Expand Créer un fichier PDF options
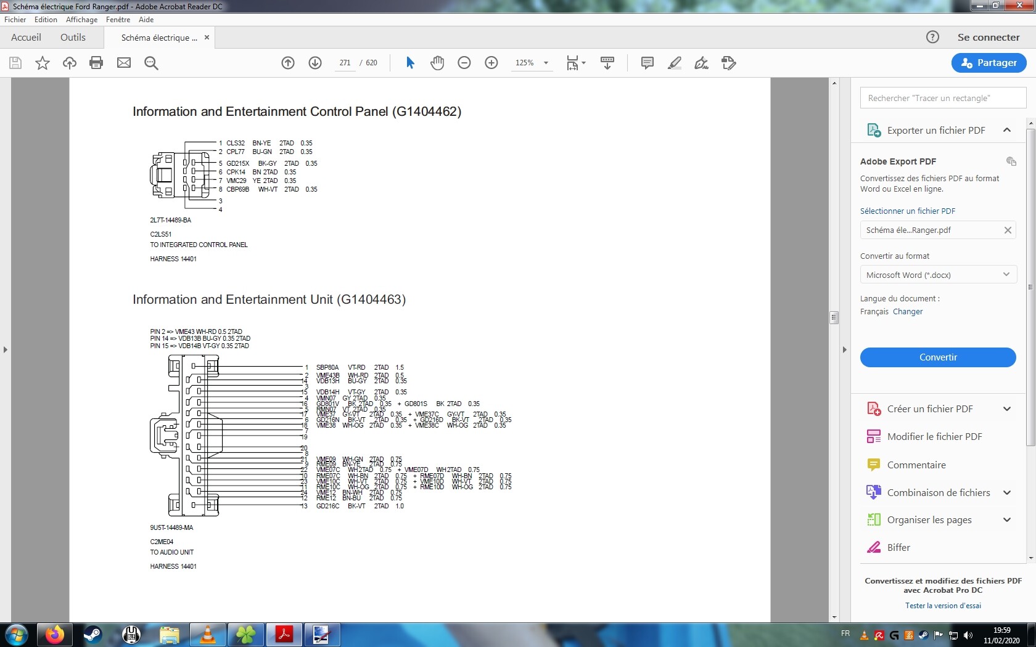The height and width of the screenshot is (647, 1036). coord(1007,409)
